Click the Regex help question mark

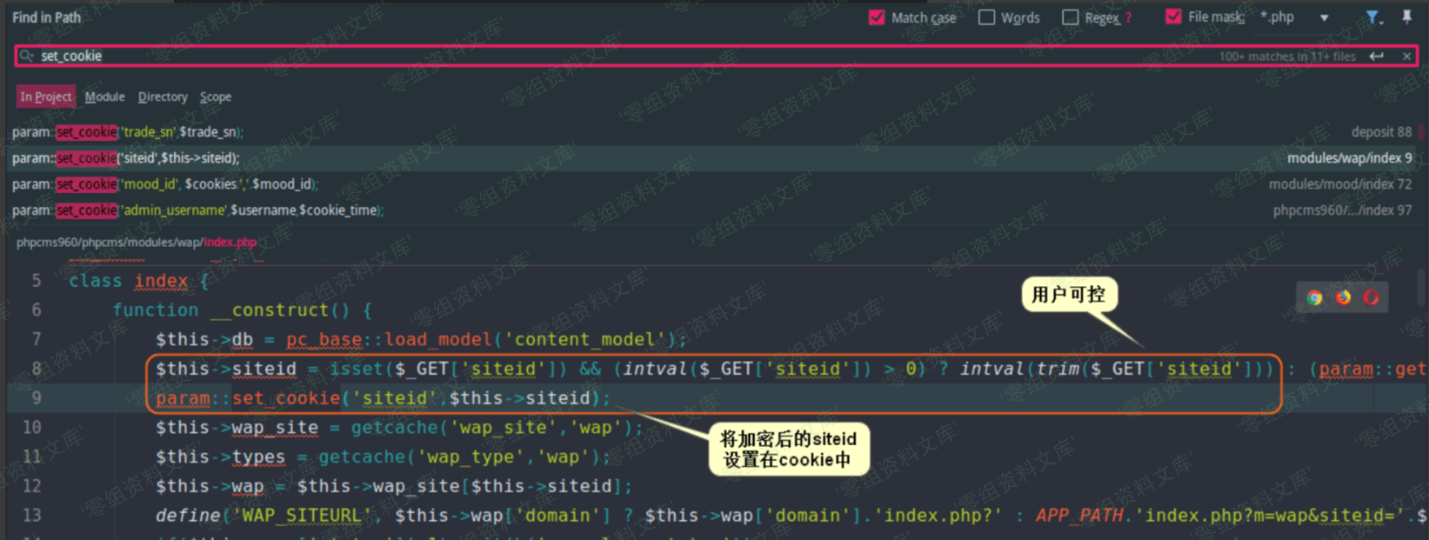pos(1129,18)
